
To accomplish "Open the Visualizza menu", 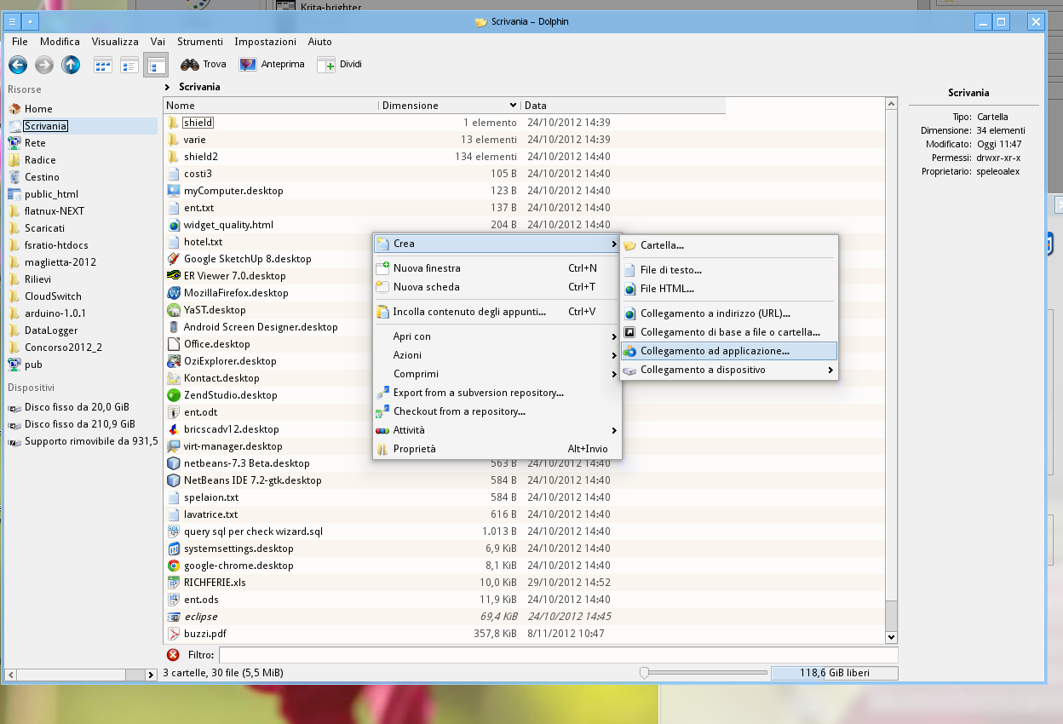I will pos(115,42).
